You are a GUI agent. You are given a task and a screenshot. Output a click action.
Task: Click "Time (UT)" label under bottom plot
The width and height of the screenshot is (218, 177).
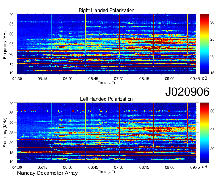(106, 172)
